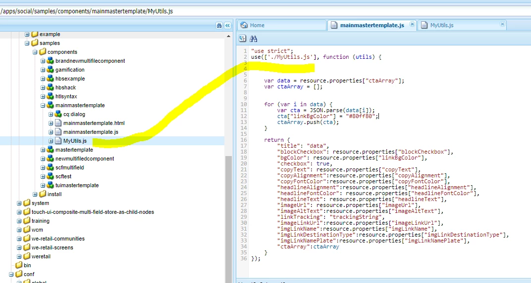
Task: Select the training folder in tree
Action: [40, 221]
